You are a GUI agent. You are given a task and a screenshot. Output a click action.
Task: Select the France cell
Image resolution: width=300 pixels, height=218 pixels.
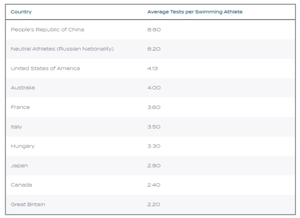click(20, 107)
